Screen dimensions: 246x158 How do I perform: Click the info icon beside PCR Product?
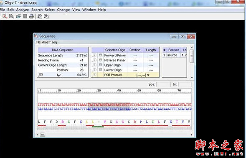click(94, 74)
